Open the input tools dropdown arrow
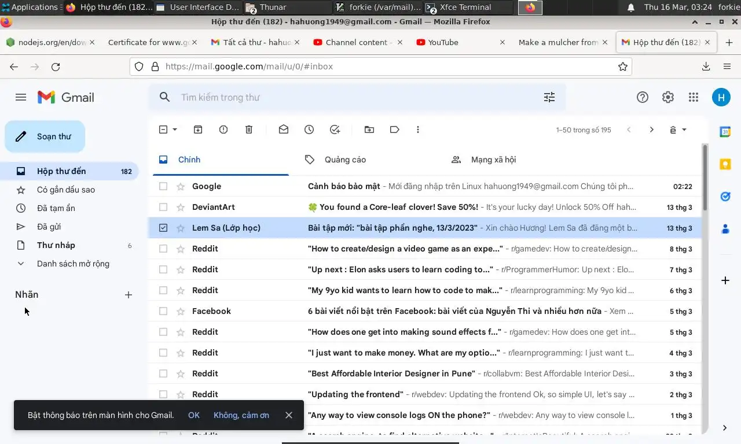The width and height of the screenshot is (741, 444). click(684, 129)
